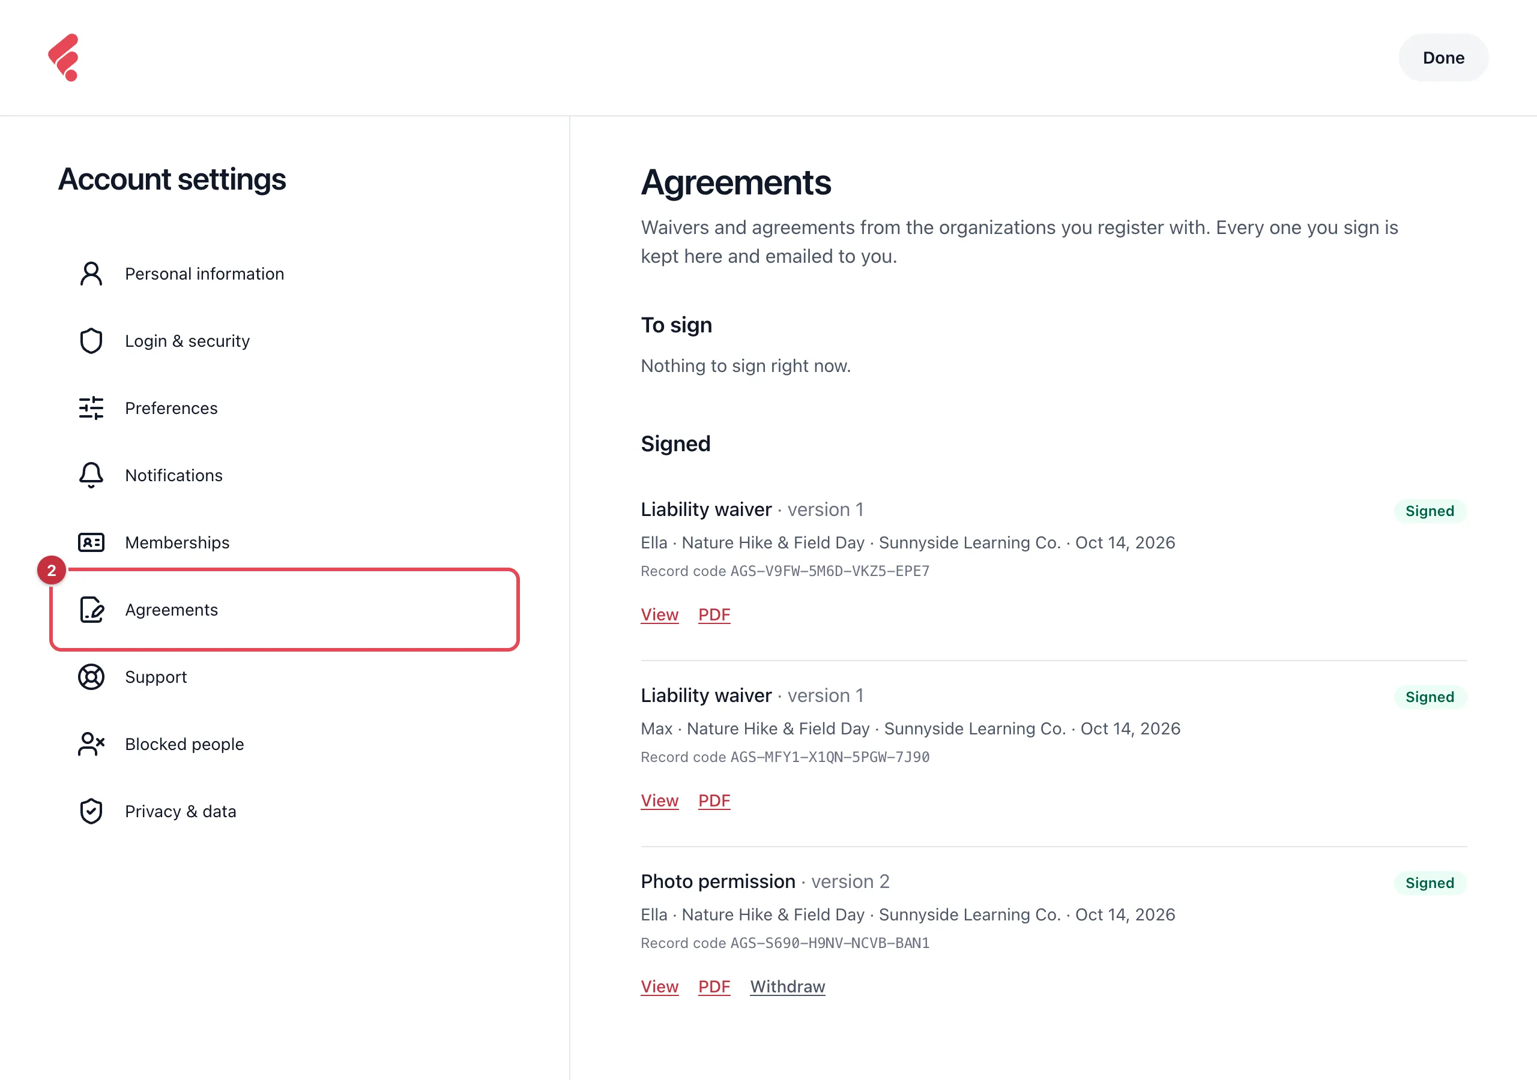
Task: Go to Login & security section
Action: pyautogui.click(x=285, y=341)
